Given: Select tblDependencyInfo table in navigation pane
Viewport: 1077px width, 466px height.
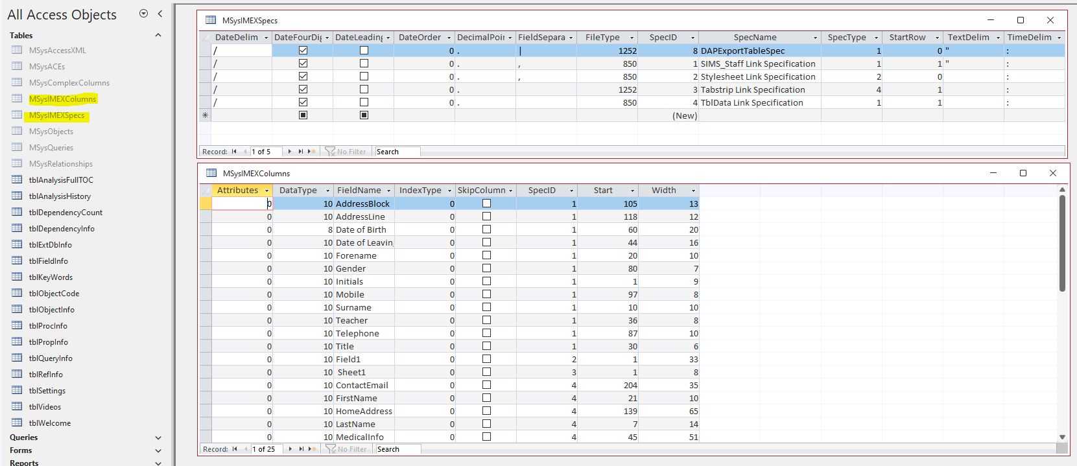Looking at the screenshot, I should point(62,228).
